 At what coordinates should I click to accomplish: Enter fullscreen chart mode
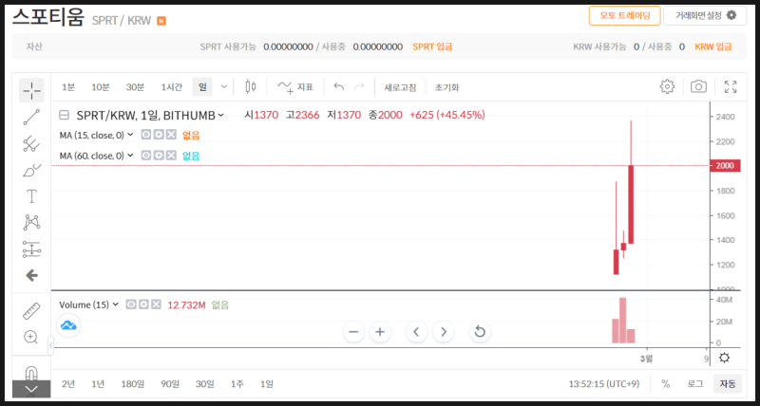[731, 86]
